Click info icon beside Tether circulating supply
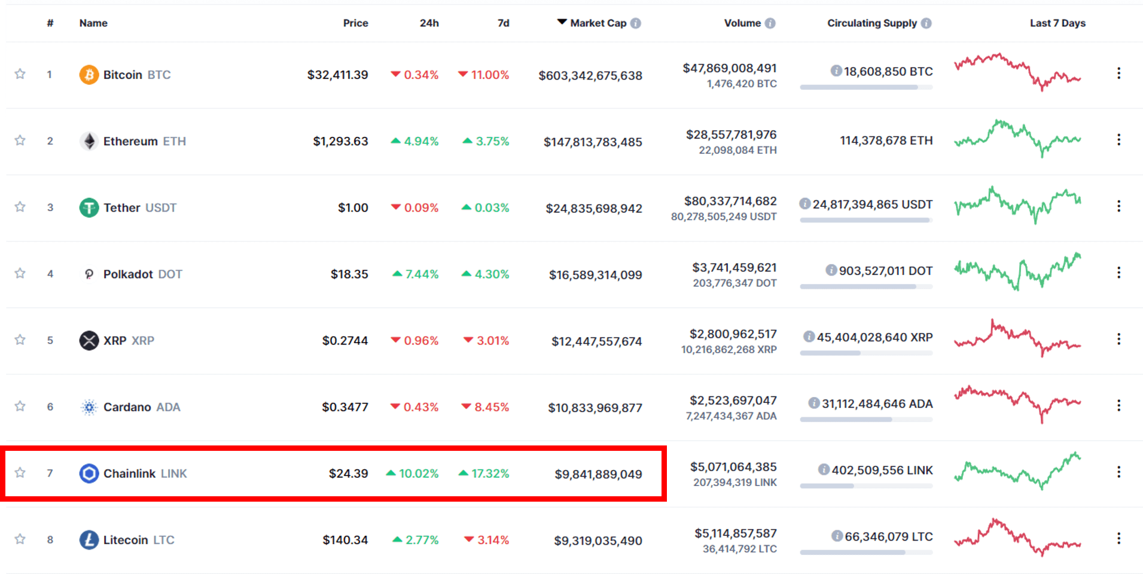The image size is (1143, 574). pos(805,204)
